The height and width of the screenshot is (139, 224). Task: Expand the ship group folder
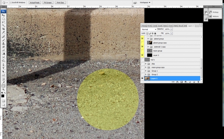[x=146, y=64]
